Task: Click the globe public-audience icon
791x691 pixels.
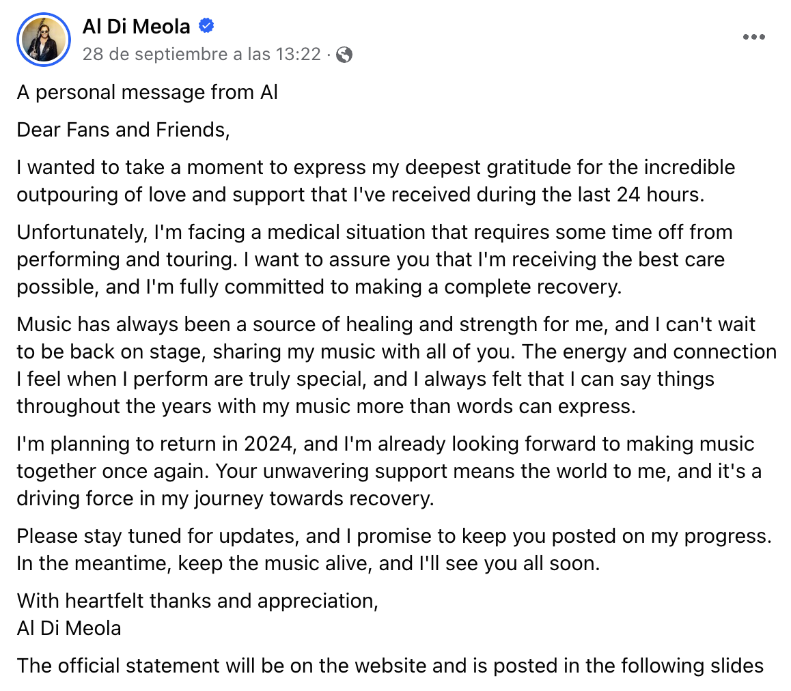Action: (345, 55)
